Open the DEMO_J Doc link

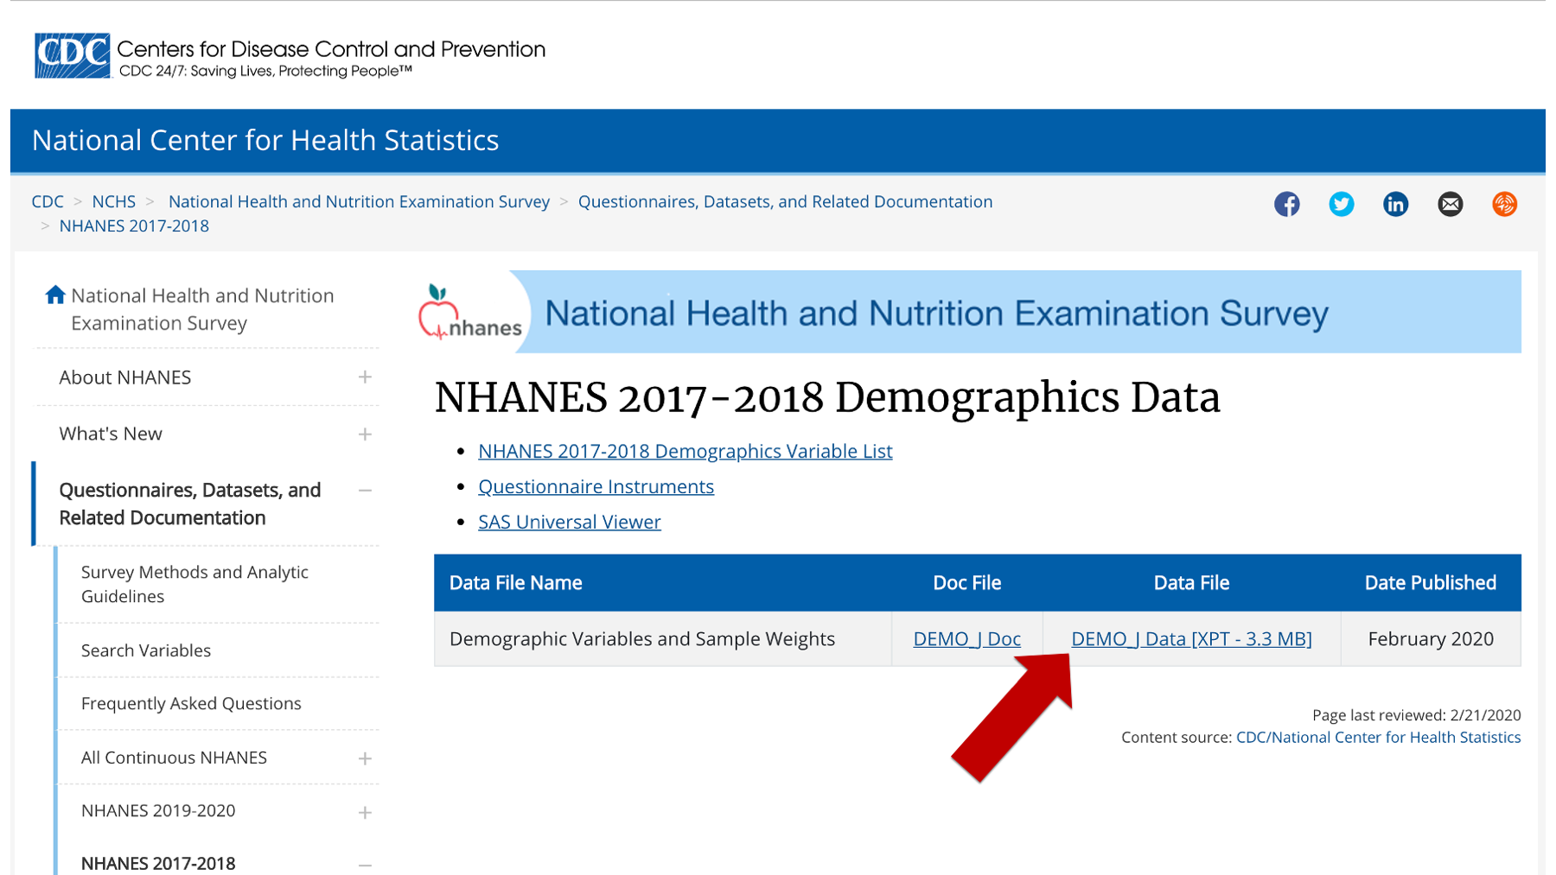pos(966,639)
